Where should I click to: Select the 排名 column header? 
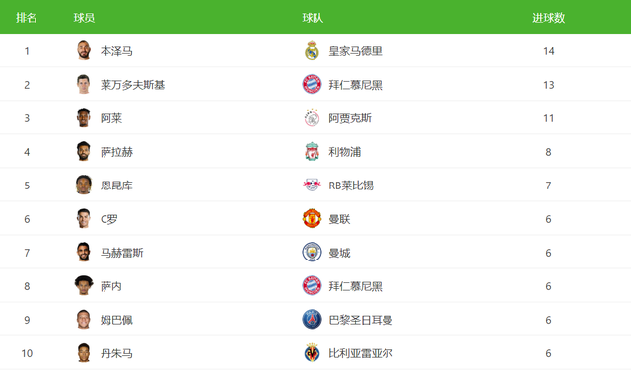(x=27, y=18)
